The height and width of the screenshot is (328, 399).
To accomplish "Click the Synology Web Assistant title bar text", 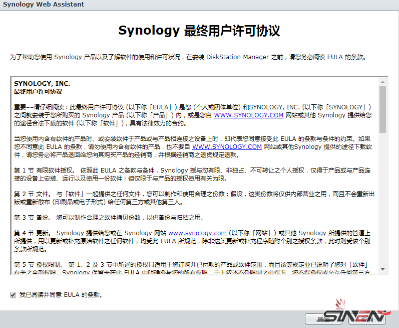I will pos(44,5).
